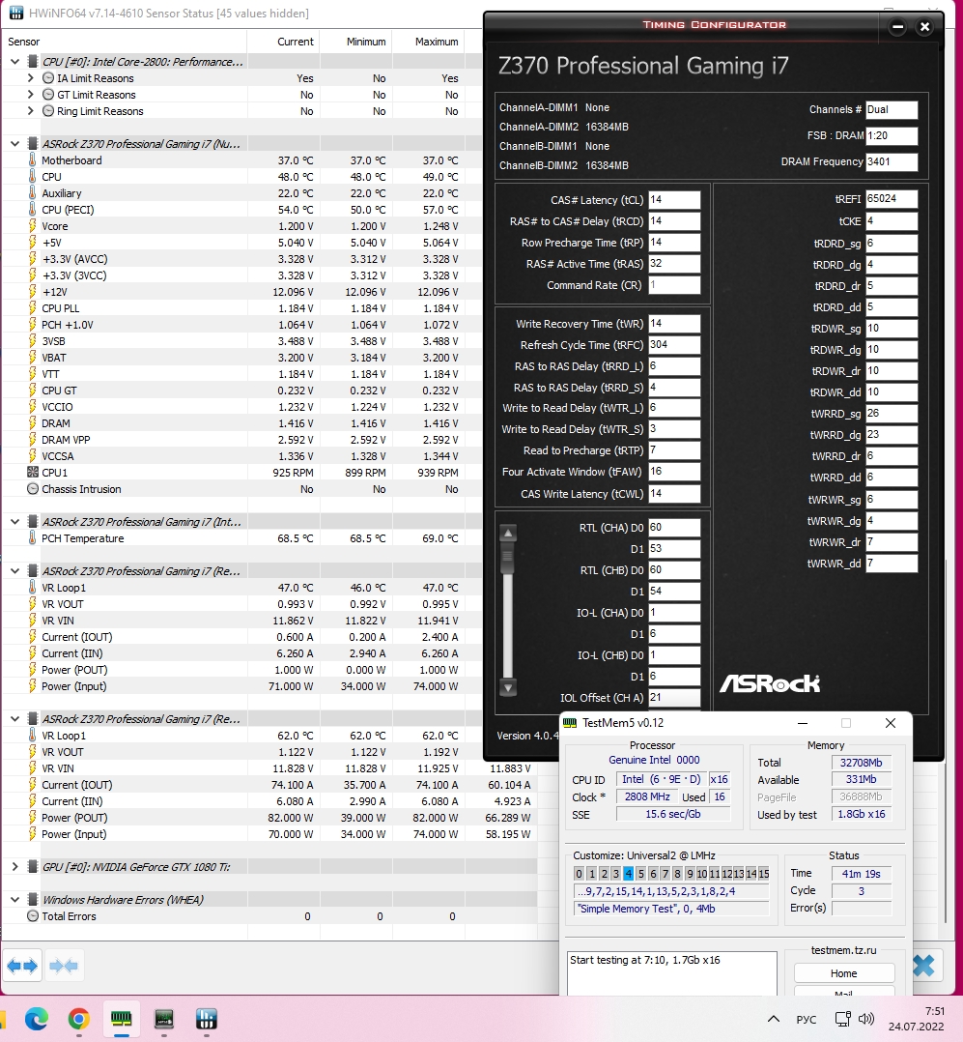Toggle core box 12 in TestMem5
The image size is (963, 1042).
[726, 873]
